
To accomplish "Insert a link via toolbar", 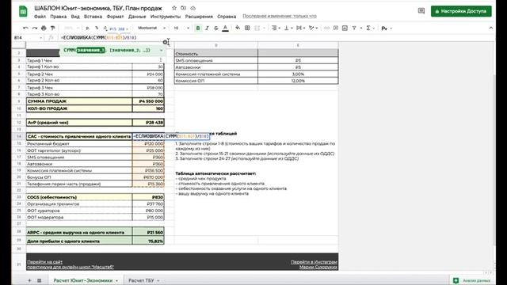I will [326, 28].
